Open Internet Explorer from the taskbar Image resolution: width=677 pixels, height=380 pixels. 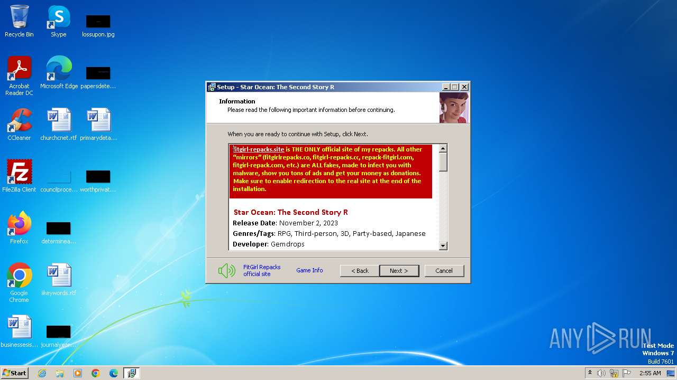pyautogui.click(x=42, y=373)
